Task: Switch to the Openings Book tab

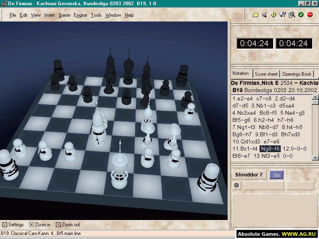Action: click(297, 74)
